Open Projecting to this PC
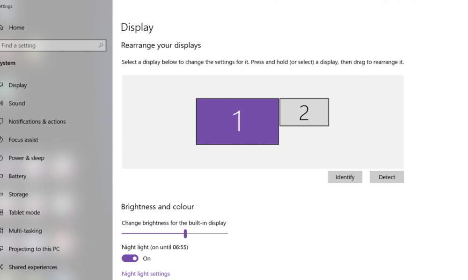This screenshot has height=280, width=468. (x=34, y=249)
